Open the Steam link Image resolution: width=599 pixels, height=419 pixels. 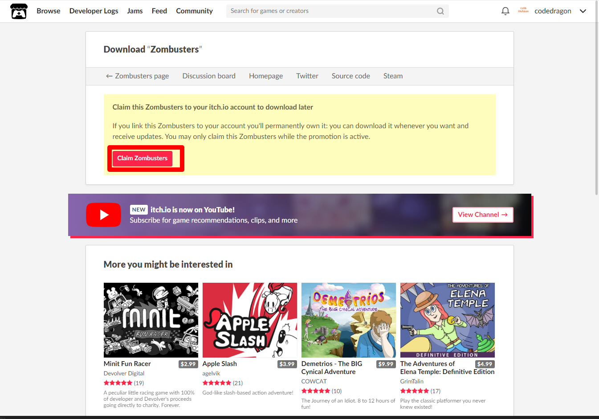[393, 76]
